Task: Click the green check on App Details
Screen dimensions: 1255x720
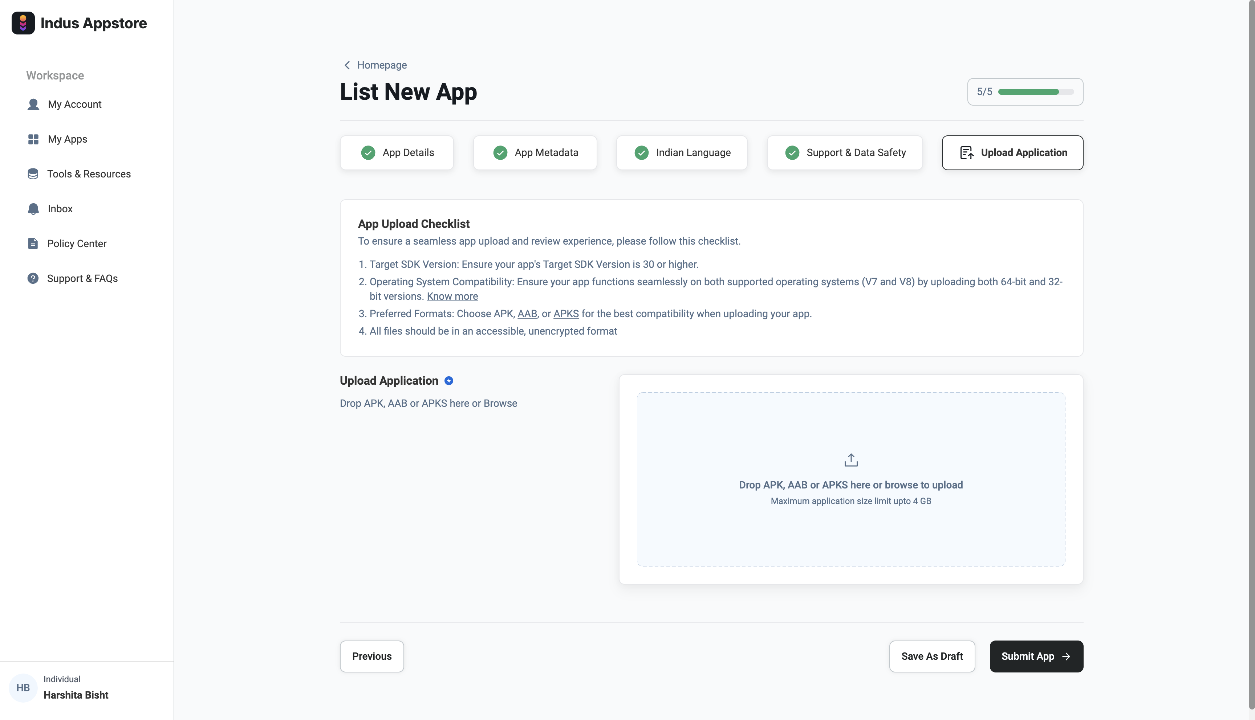Action: (368, 153)
